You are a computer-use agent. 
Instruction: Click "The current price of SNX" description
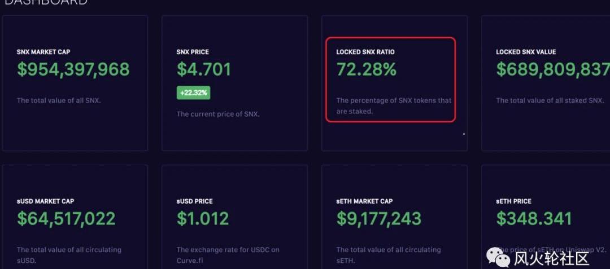pyautogui.click(x=218, y=114)
